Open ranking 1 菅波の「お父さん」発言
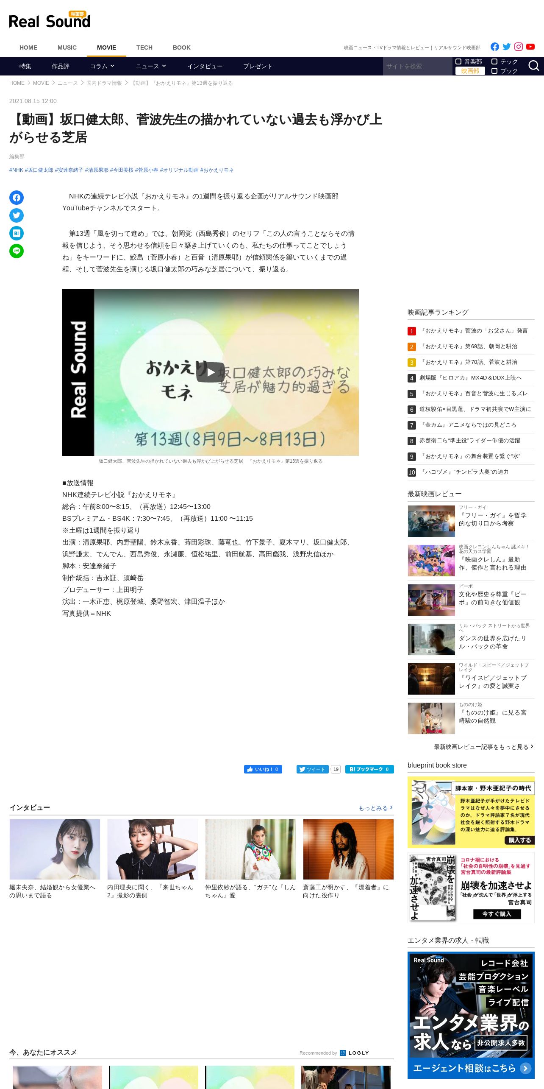Screen dimensions: 544x1089 coord(473,331)
